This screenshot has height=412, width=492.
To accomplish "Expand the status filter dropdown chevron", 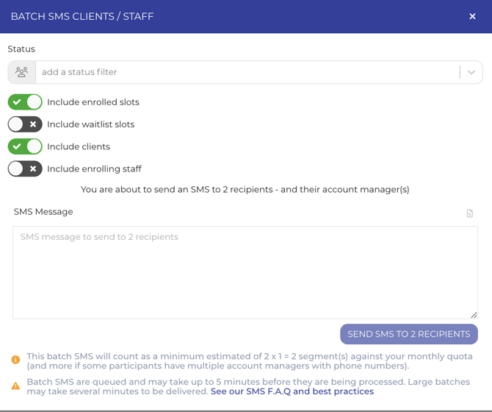I will (x=471, y=72).
